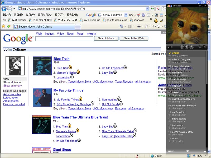
Task: Play Locomotion in the 1957 Blue Train album
Action: pyautogui.click(x=72, y=76)
